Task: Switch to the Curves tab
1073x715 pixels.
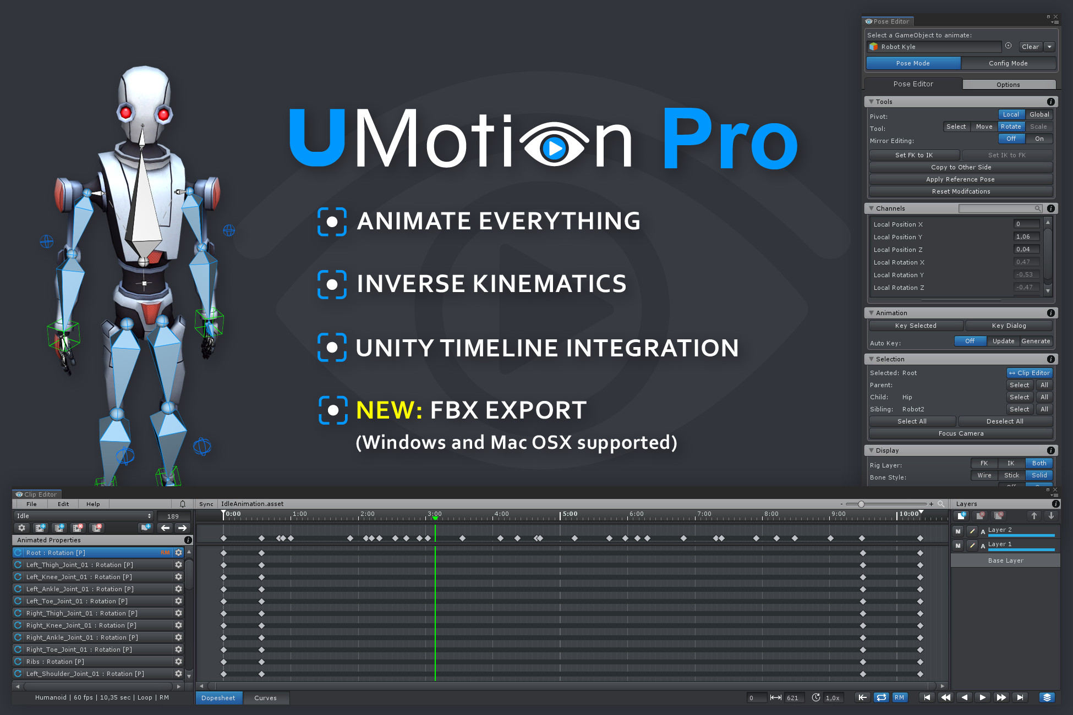Action: coord(265,698)
